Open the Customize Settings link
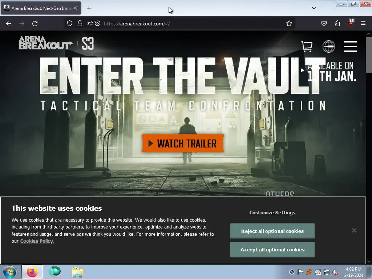Viewport: 372px width, 279px height. point(272,213)
